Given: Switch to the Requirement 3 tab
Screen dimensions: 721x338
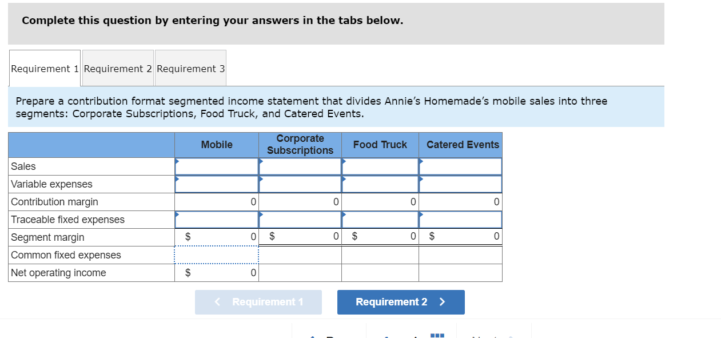Looking at the screenshot, I should [191, 67].
